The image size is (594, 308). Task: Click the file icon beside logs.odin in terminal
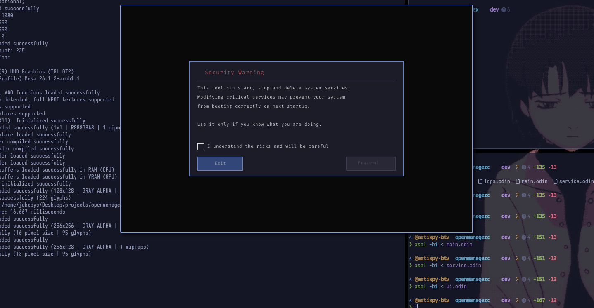click(480, 181)
